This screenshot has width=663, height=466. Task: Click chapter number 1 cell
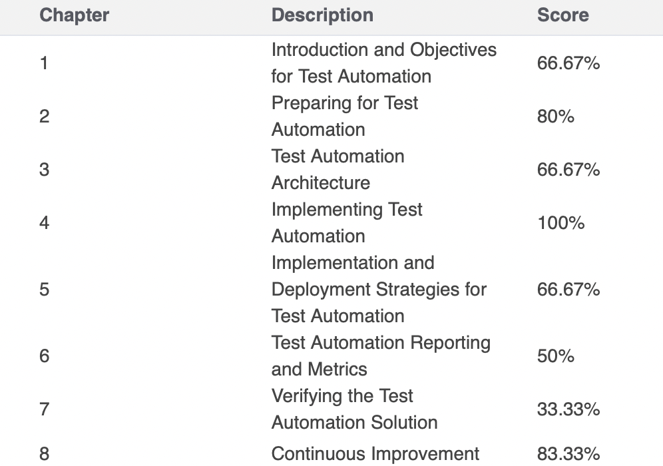pyautogui.click(x=44, y=63)
